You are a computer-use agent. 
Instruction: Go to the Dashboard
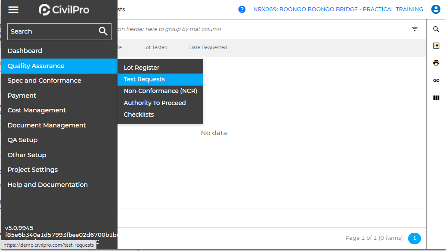click(x=25, y=51)
